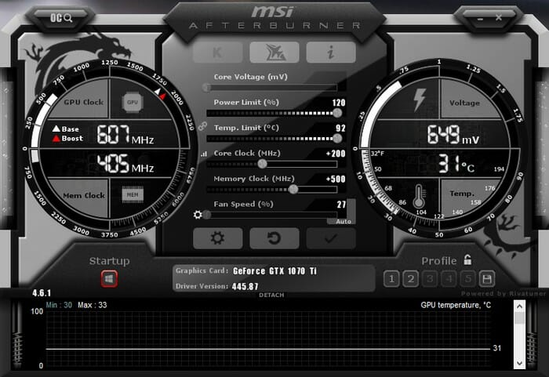Open the MSI fighter jet icon button

(274, 53)
